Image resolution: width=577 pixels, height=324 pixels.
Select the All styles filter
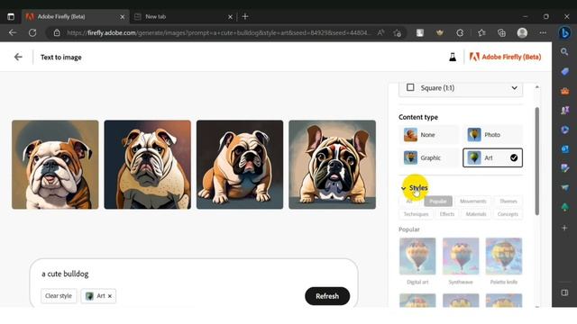click(x=409, y=202)
